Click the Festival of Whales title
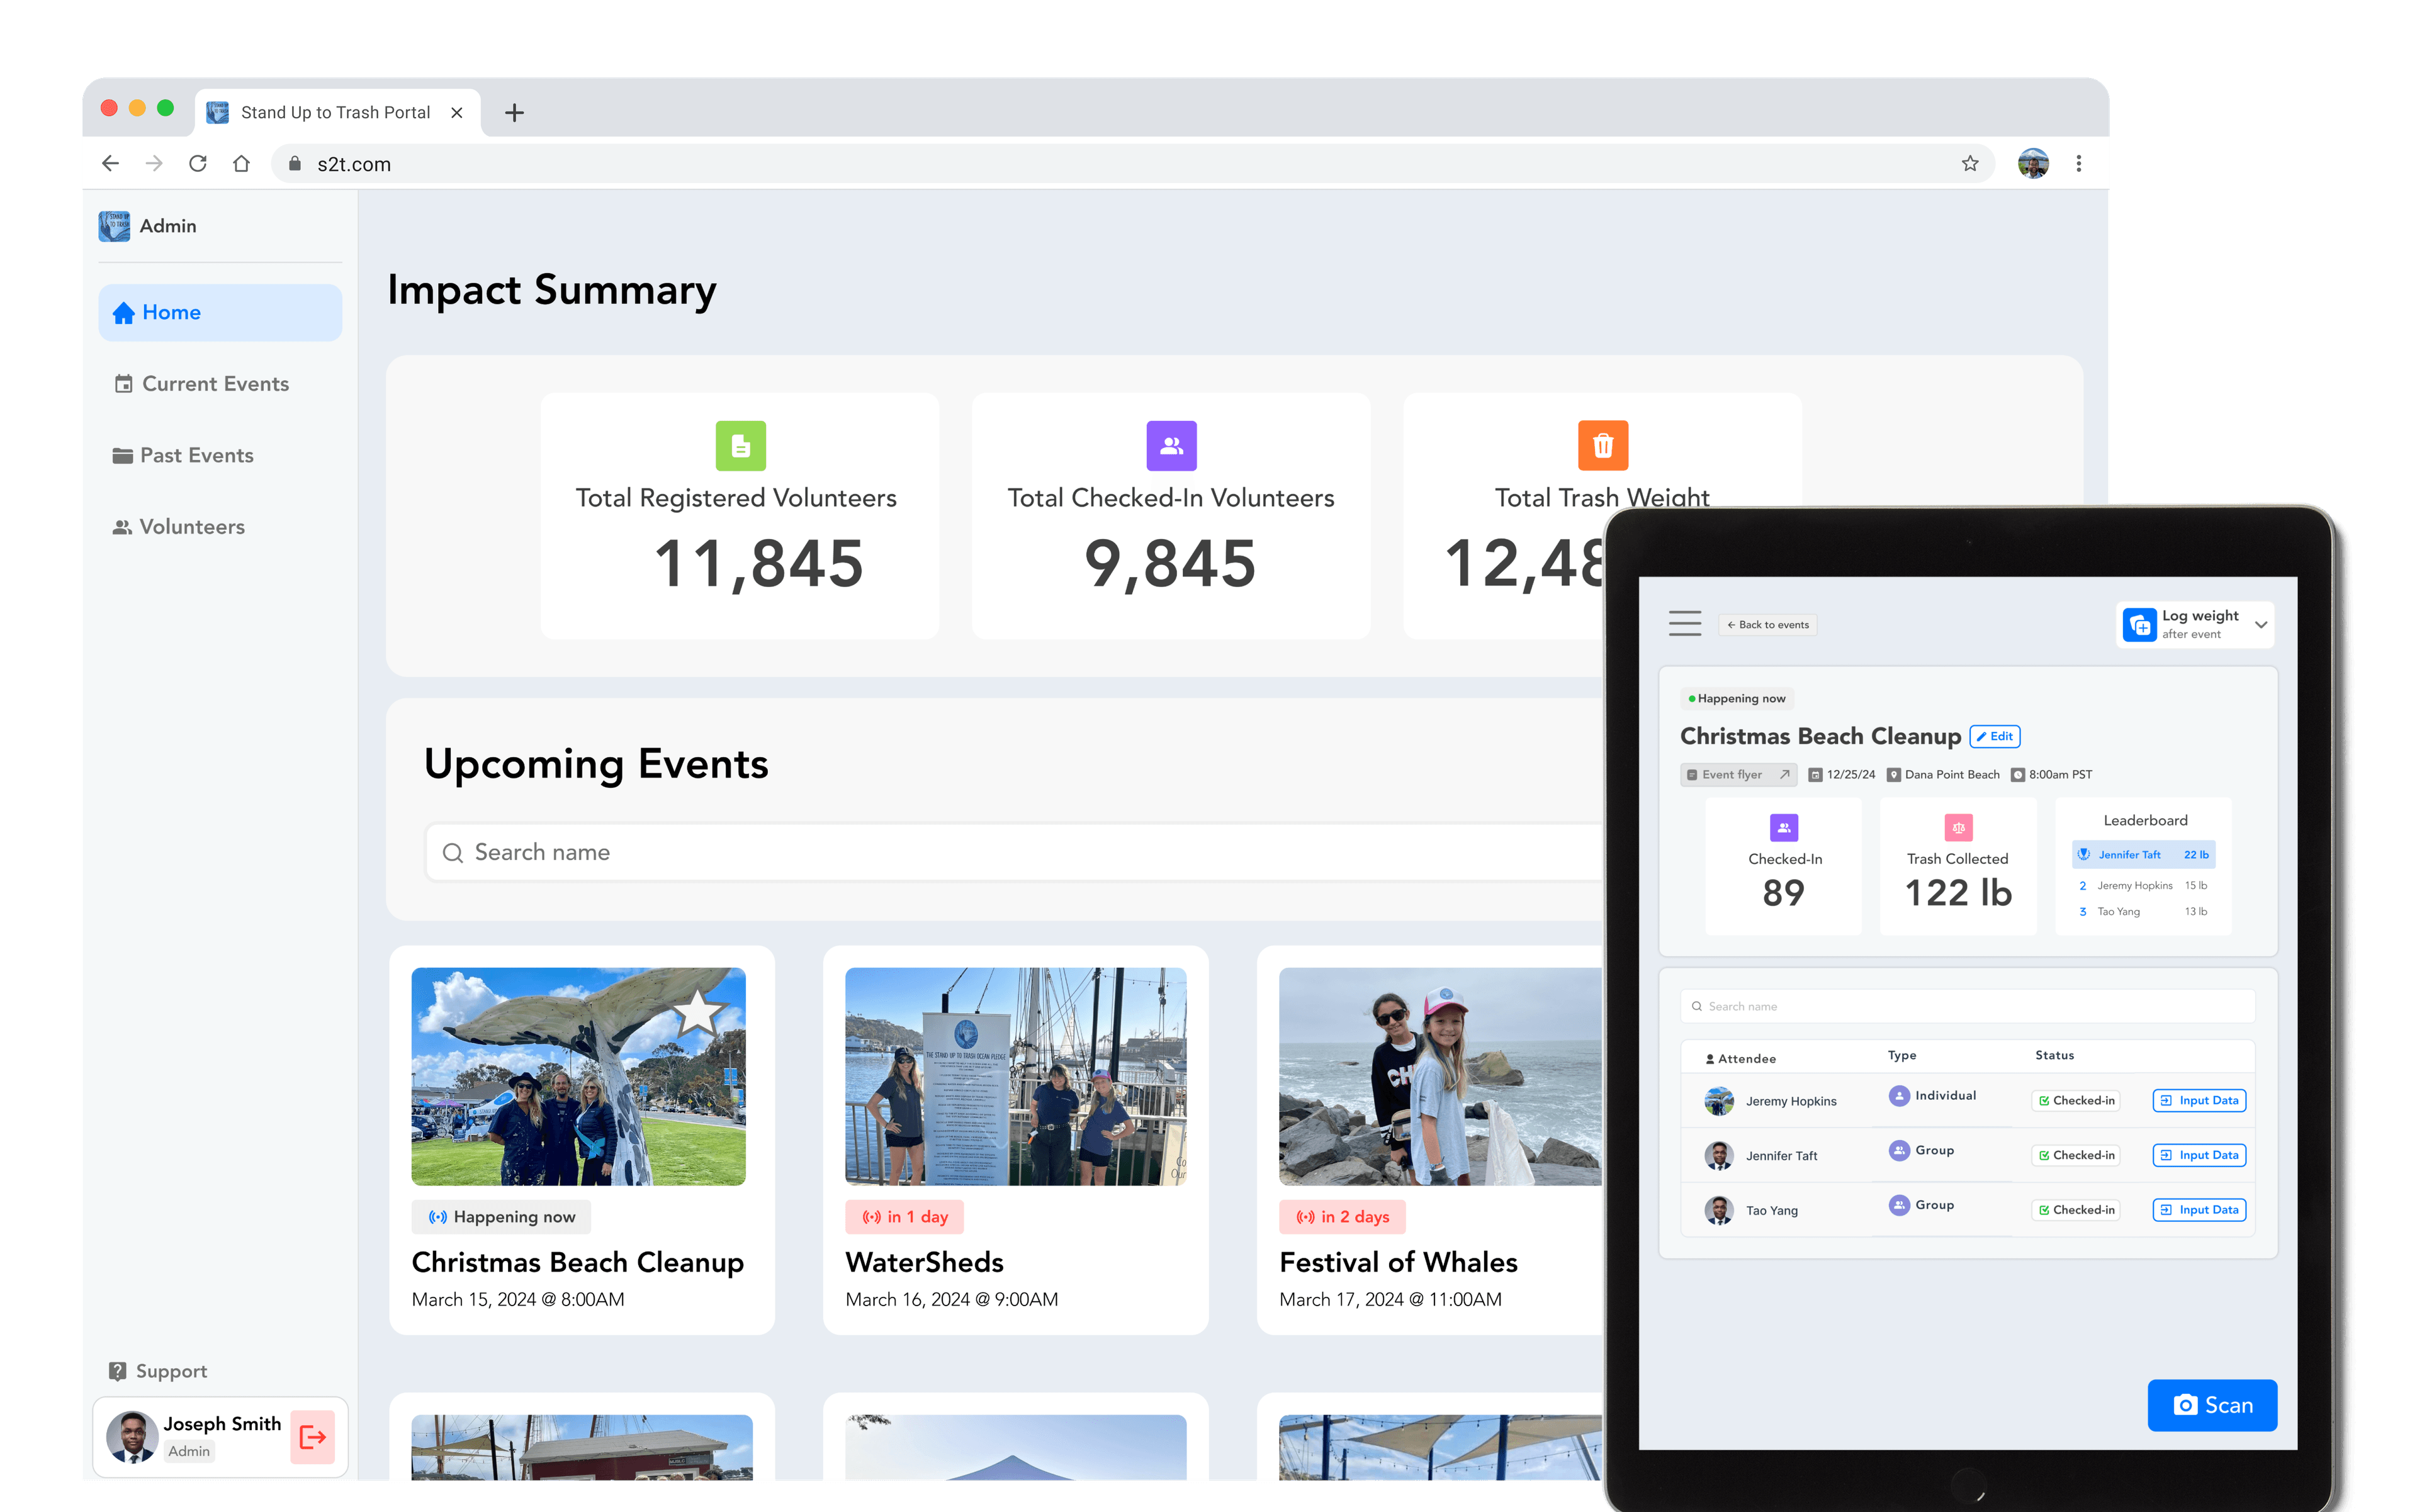The height and width of the screenshot is (1512, 2417). coord(1399,1262)
